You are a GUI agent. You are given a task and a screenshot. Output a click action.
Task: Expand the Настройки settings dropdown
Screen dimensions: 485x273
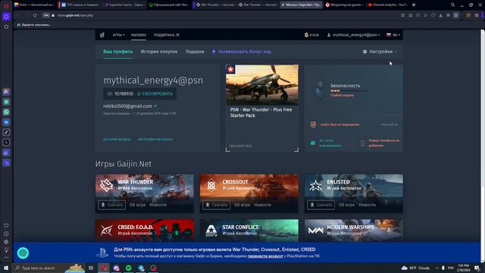tap(380, 52)
